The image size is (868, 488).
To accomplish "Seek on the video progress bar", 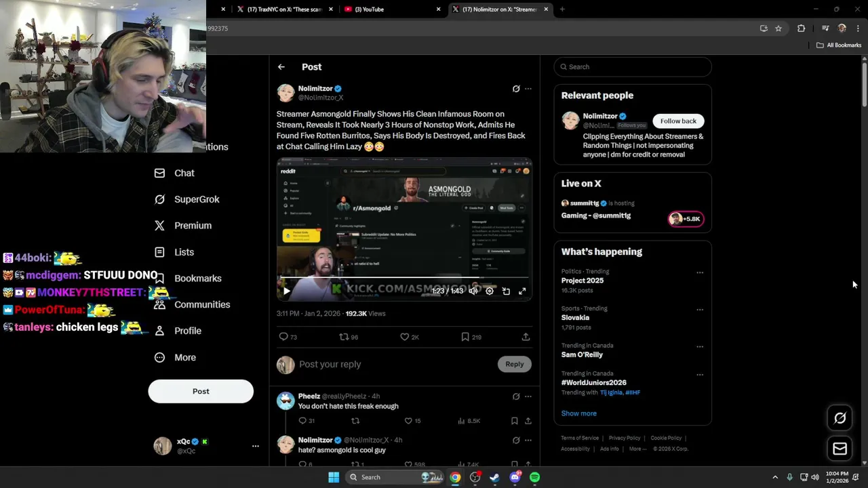I will point(404,279).
